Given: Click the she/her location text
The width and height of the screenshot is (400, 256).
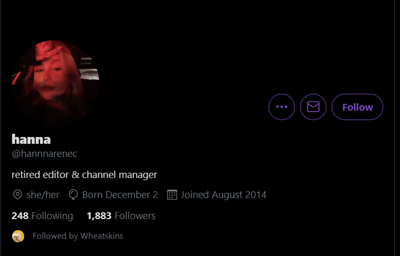Looking at the screenshot, I should pos(43,194).
